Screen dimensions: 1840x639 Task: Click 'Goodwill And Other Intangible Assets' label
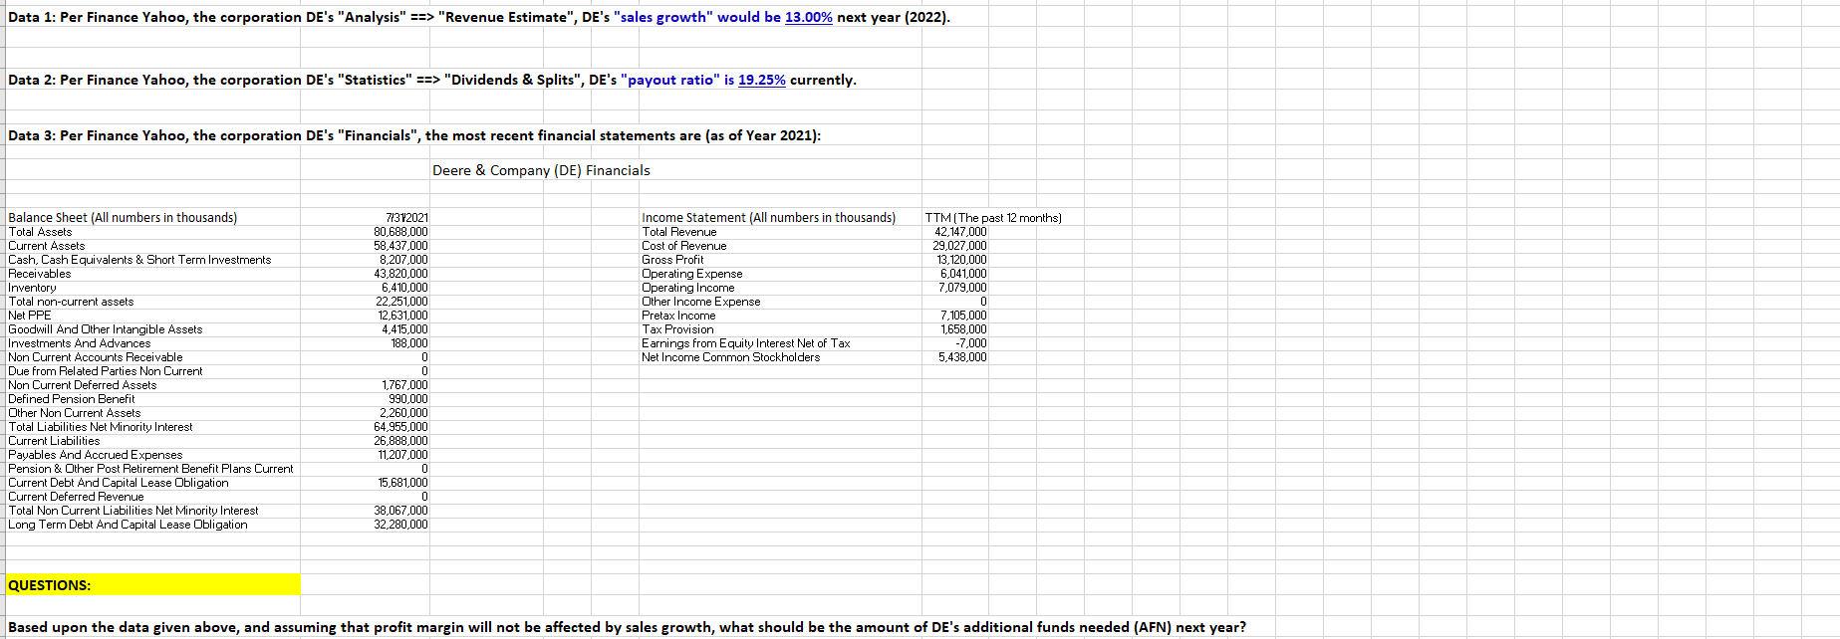106,328
